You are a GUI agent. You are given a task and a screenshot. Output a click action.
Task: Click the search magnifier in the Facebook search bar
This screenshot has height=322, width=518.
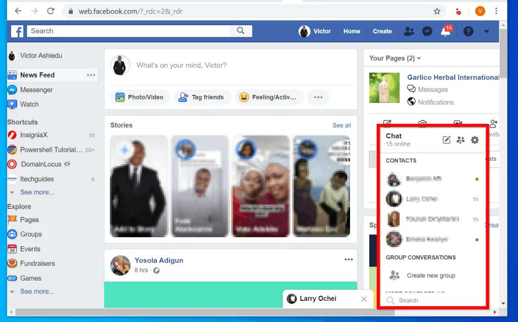pos(241,31)
